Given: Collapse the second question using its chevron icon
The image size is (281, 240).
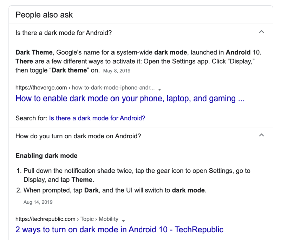Looking at the screenshot, I should (261, 135).
